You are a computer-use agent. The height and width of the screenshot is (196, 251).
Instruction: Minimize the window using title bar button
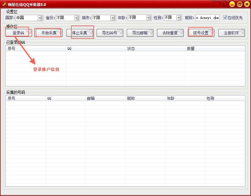[232, 4]
